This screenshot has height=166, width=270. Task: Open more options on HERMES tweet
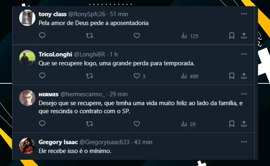[x=244, y=94]
